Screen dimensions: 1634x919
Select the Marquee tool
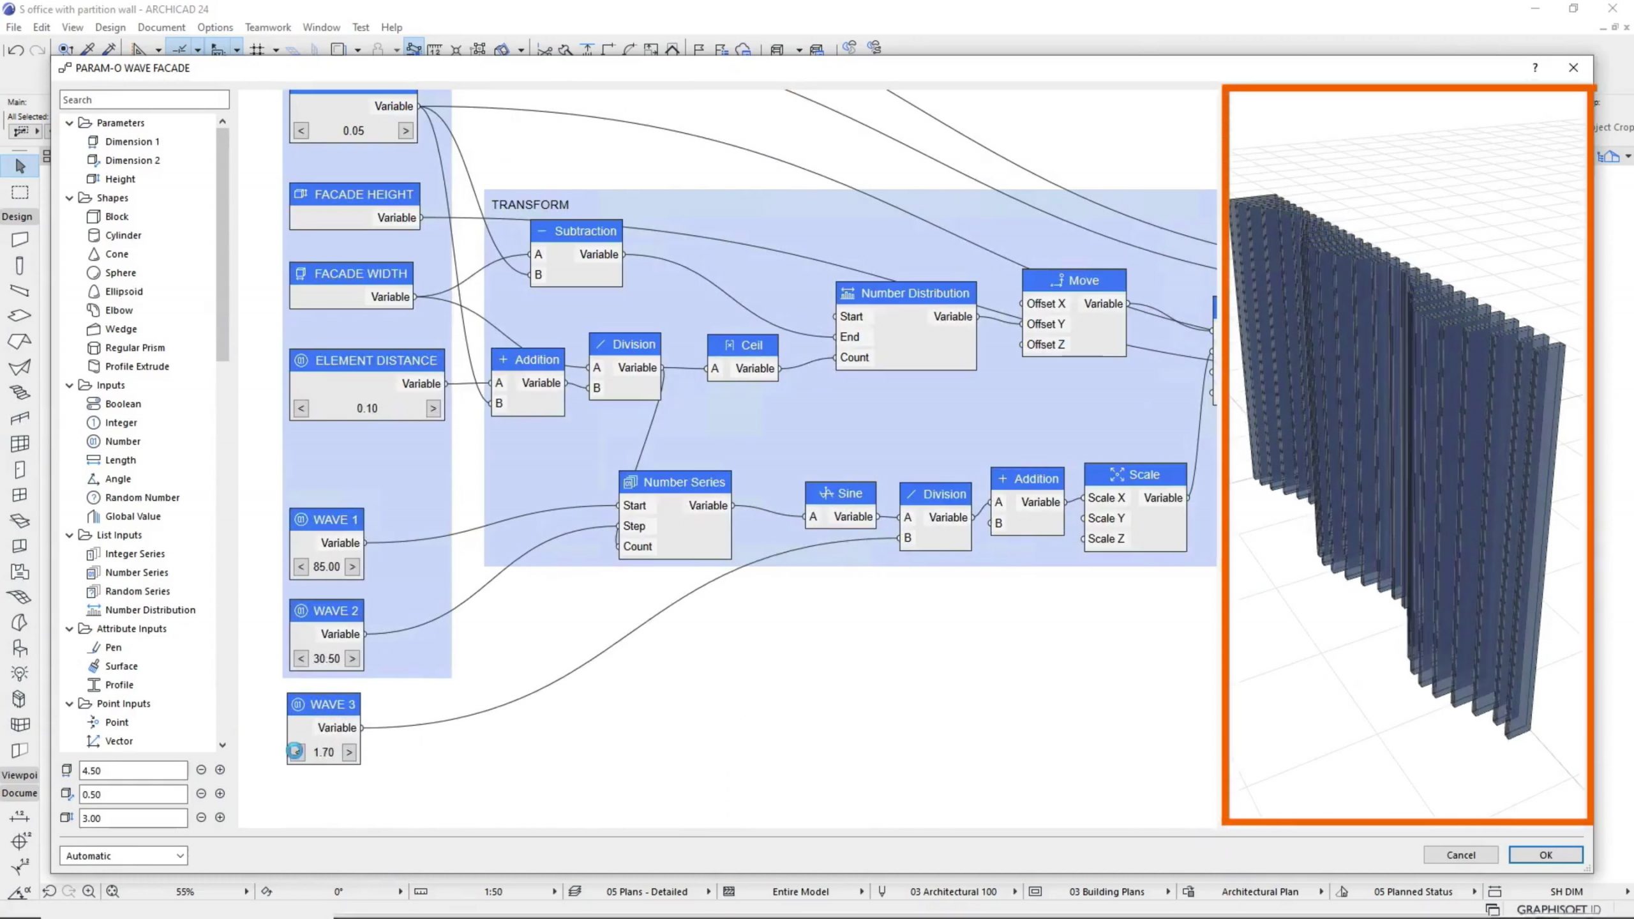[20, 192]
